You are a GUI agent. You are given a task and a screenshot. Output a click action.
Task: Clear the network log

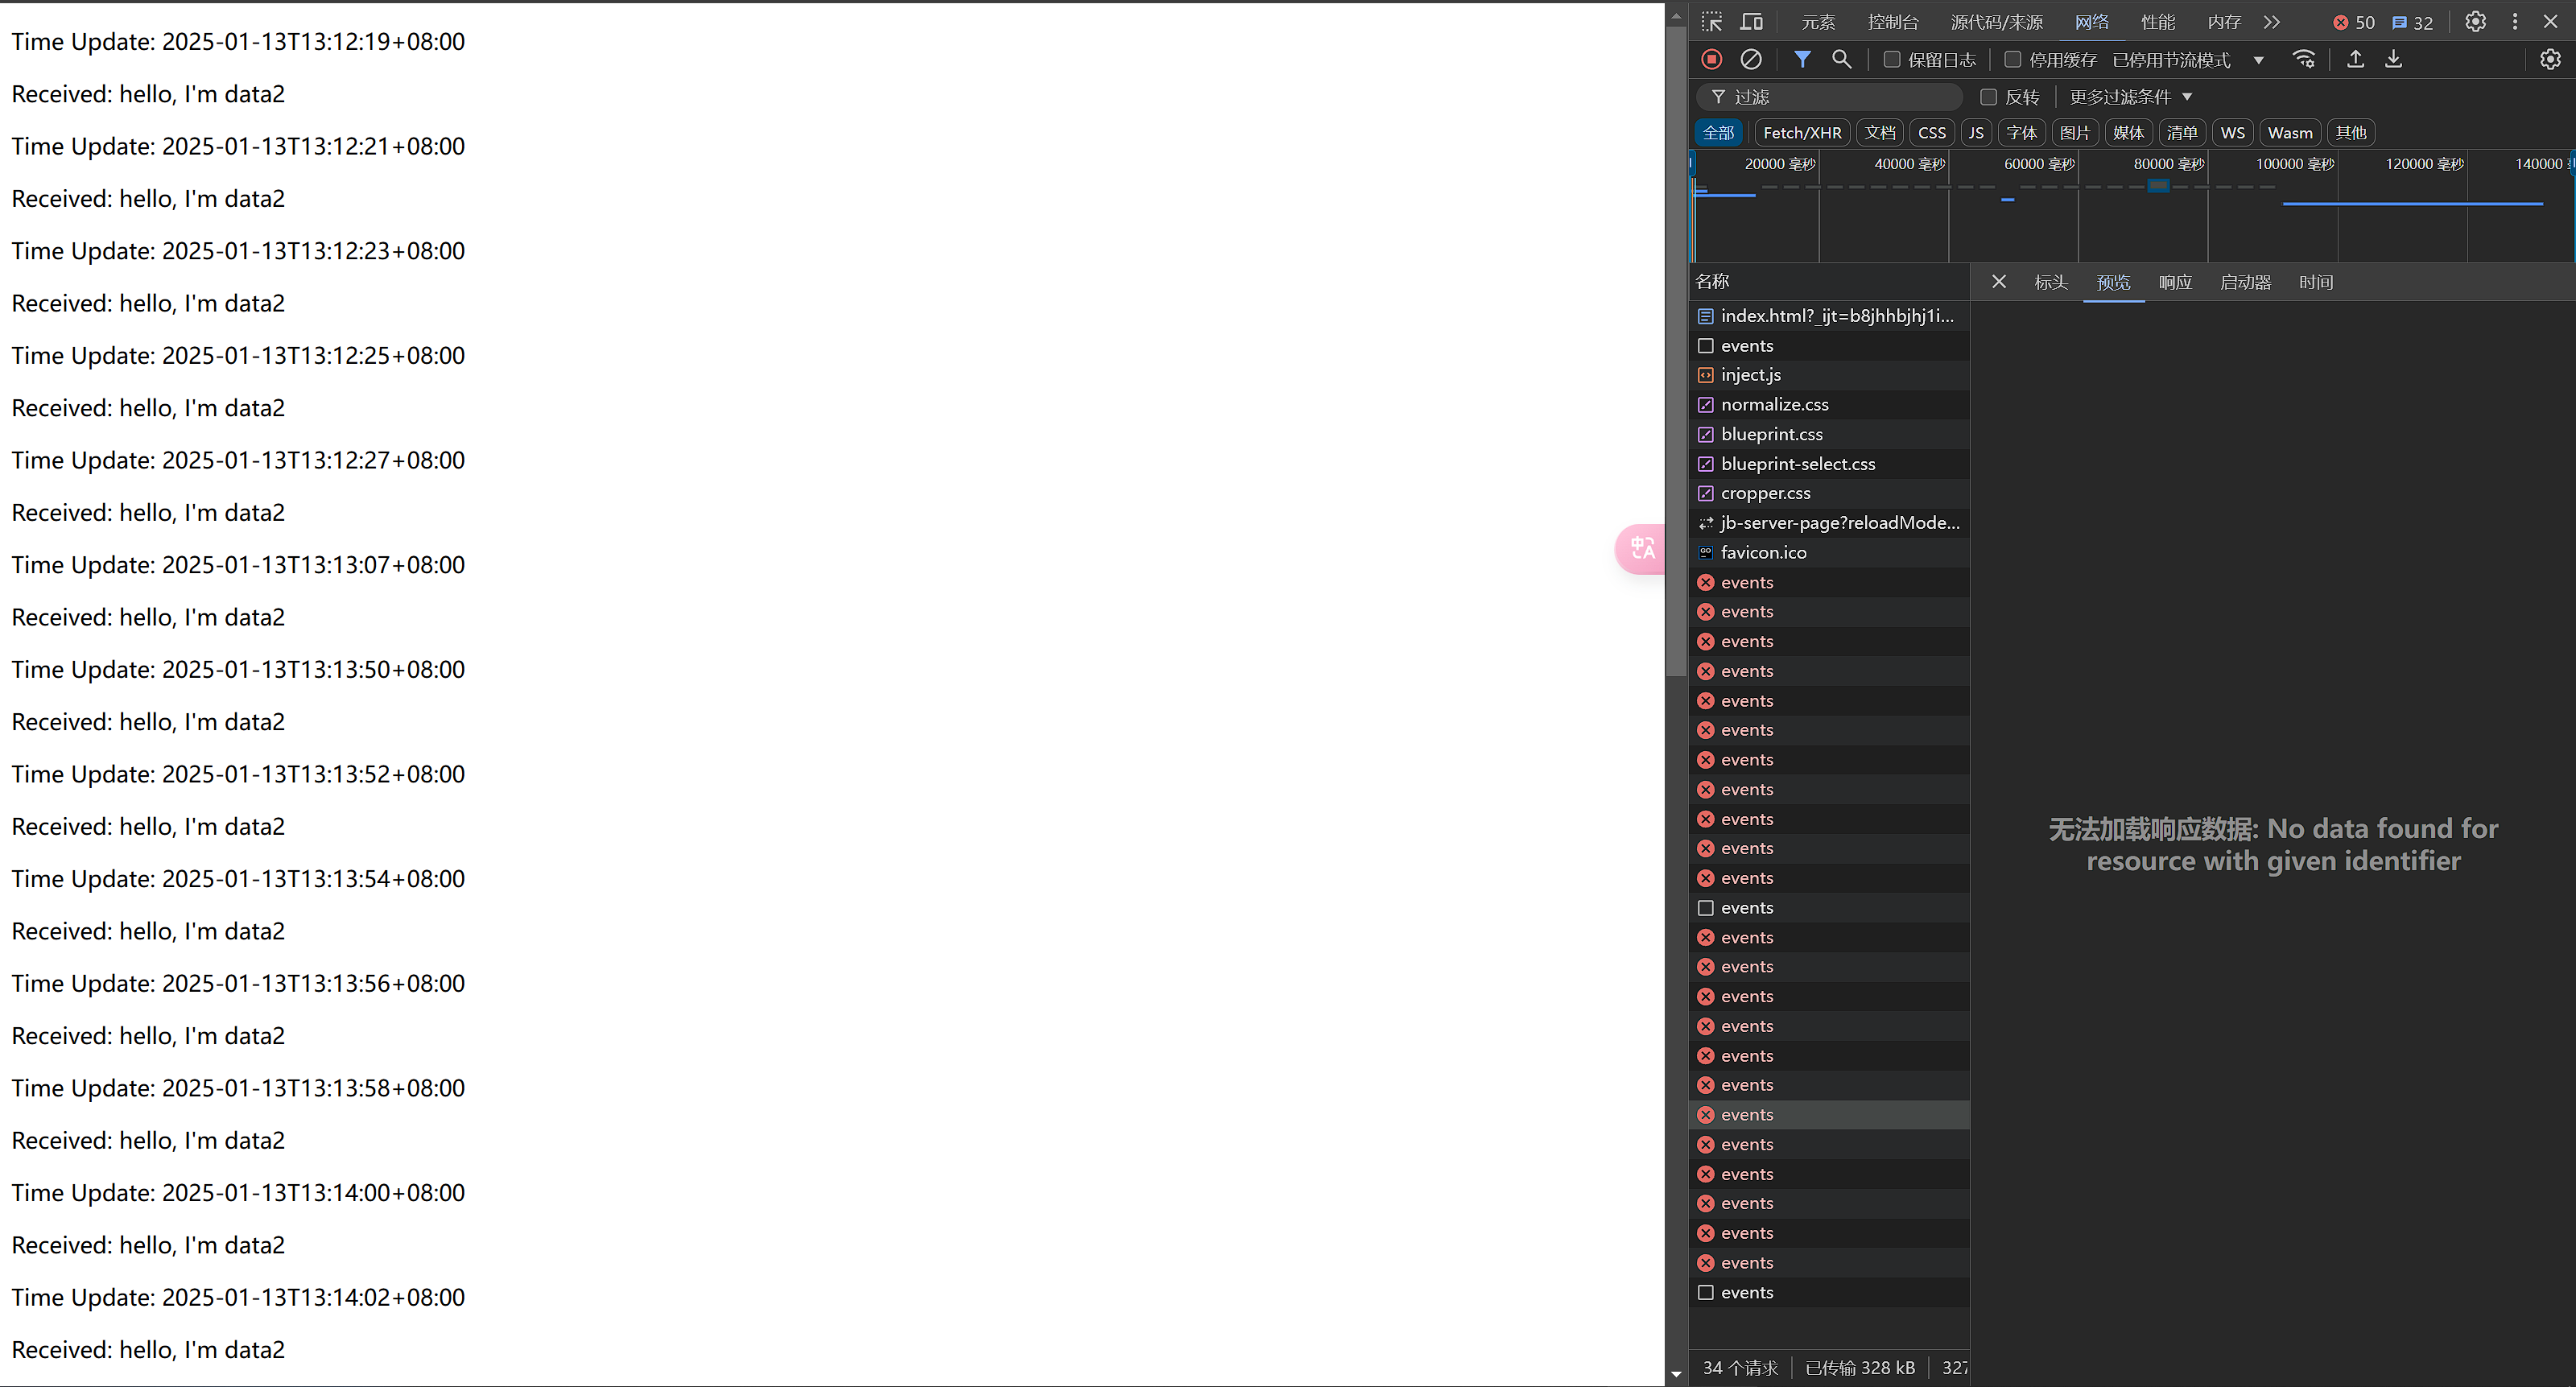[1750, 59]
